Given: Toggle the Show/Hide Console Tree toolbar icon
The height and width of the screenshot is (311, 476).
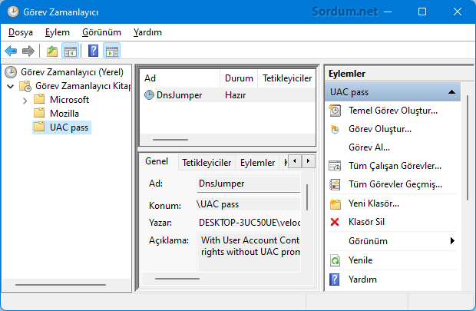Looking at the screenshot, I should [70, 51].
